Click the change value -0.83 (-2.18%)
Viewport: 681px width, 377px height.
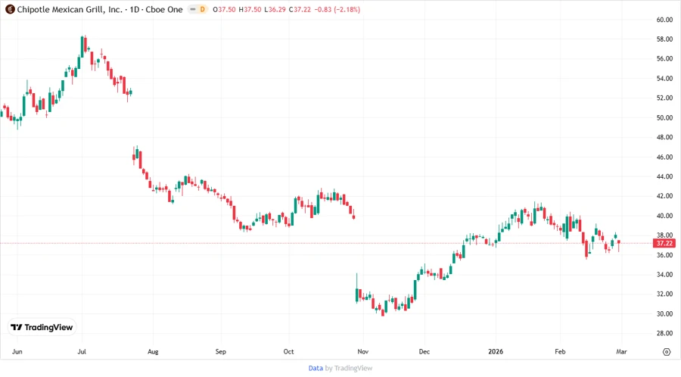(x=337, y=9)
